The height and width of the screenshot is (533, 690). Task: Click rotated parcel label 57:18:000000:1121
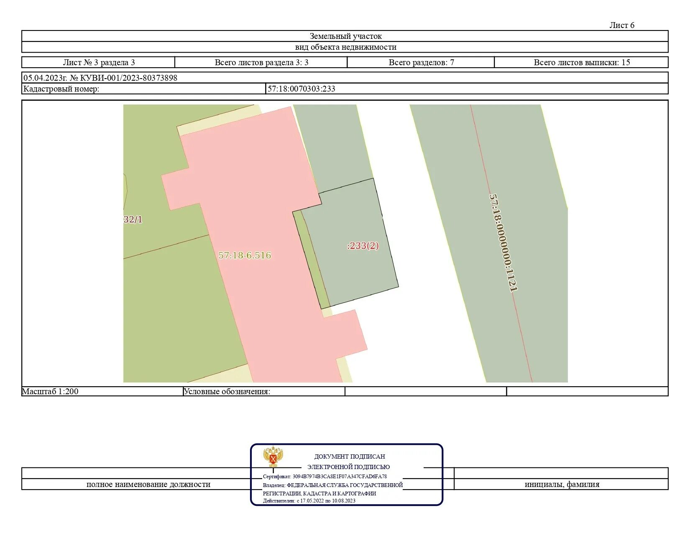(x=503, y=243)
